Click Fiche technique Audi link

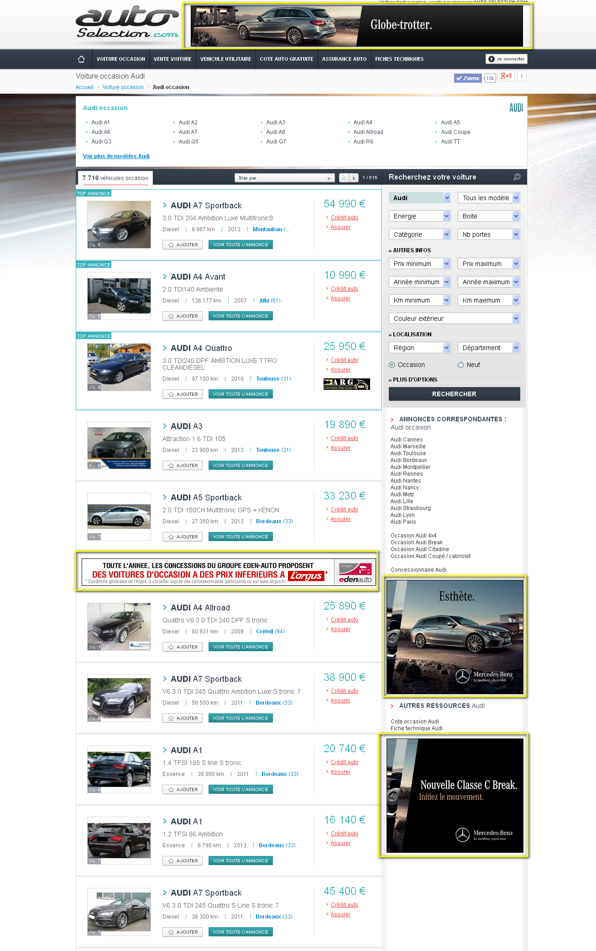point(417,728)
